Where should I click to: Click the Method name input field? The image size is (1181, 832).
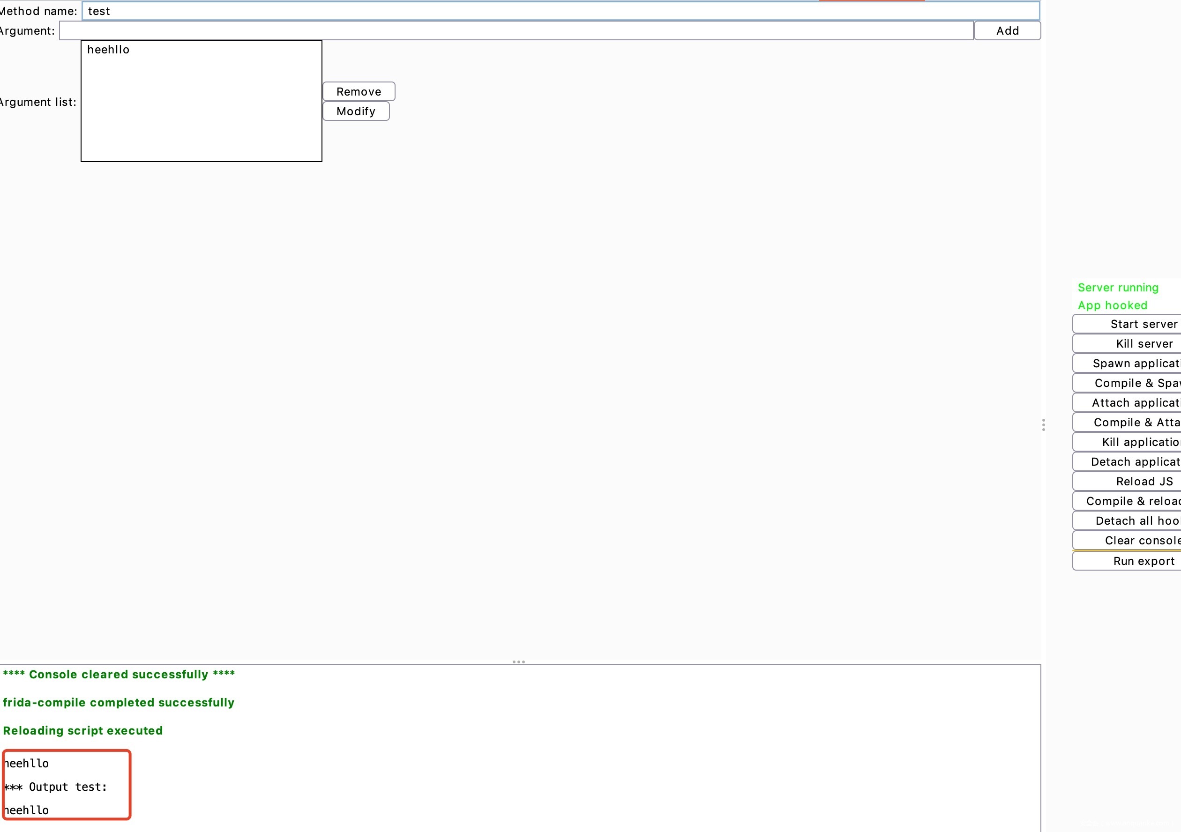(560, 11)
